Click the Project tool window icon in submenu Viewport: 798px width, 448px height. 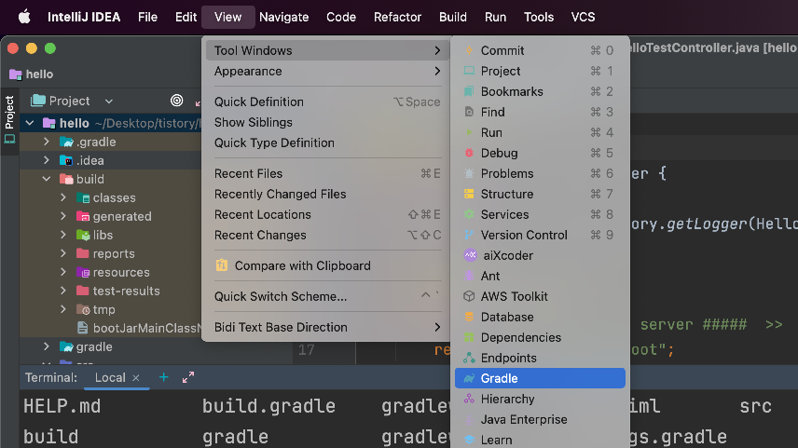point(469,71)
